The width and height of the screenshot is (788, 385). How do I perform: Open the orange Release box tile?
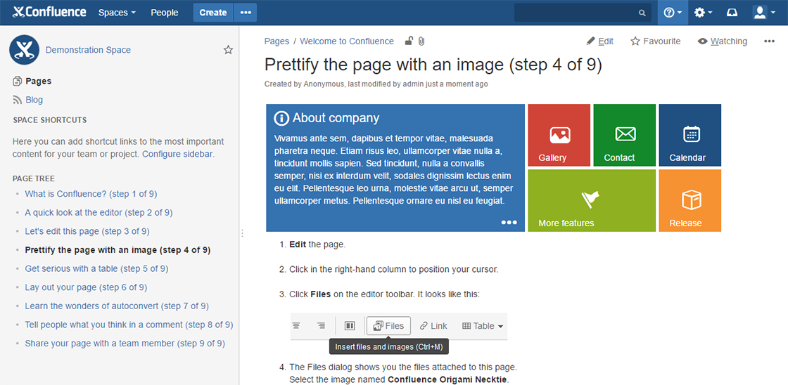[690, 200]
